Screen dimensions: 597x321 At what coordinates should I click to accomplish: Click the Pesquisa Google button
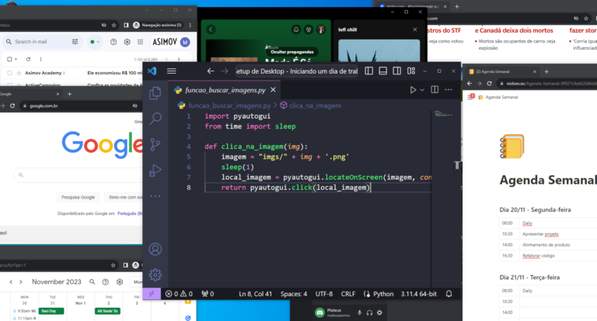(x=78, y=197)
